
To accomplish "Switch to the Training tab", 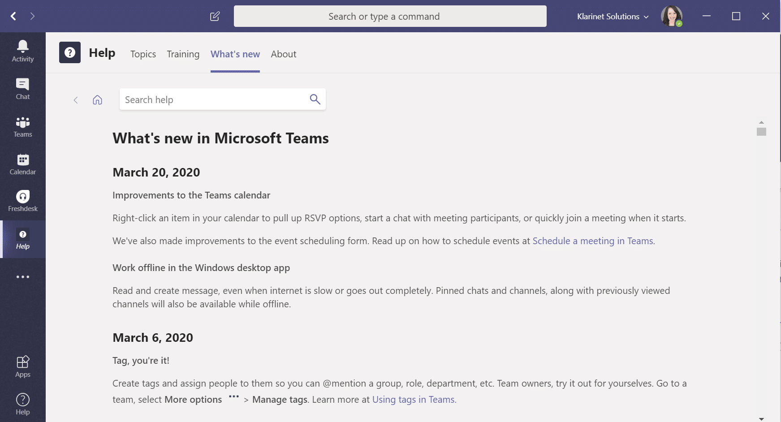I will click(x=183, y=54).
